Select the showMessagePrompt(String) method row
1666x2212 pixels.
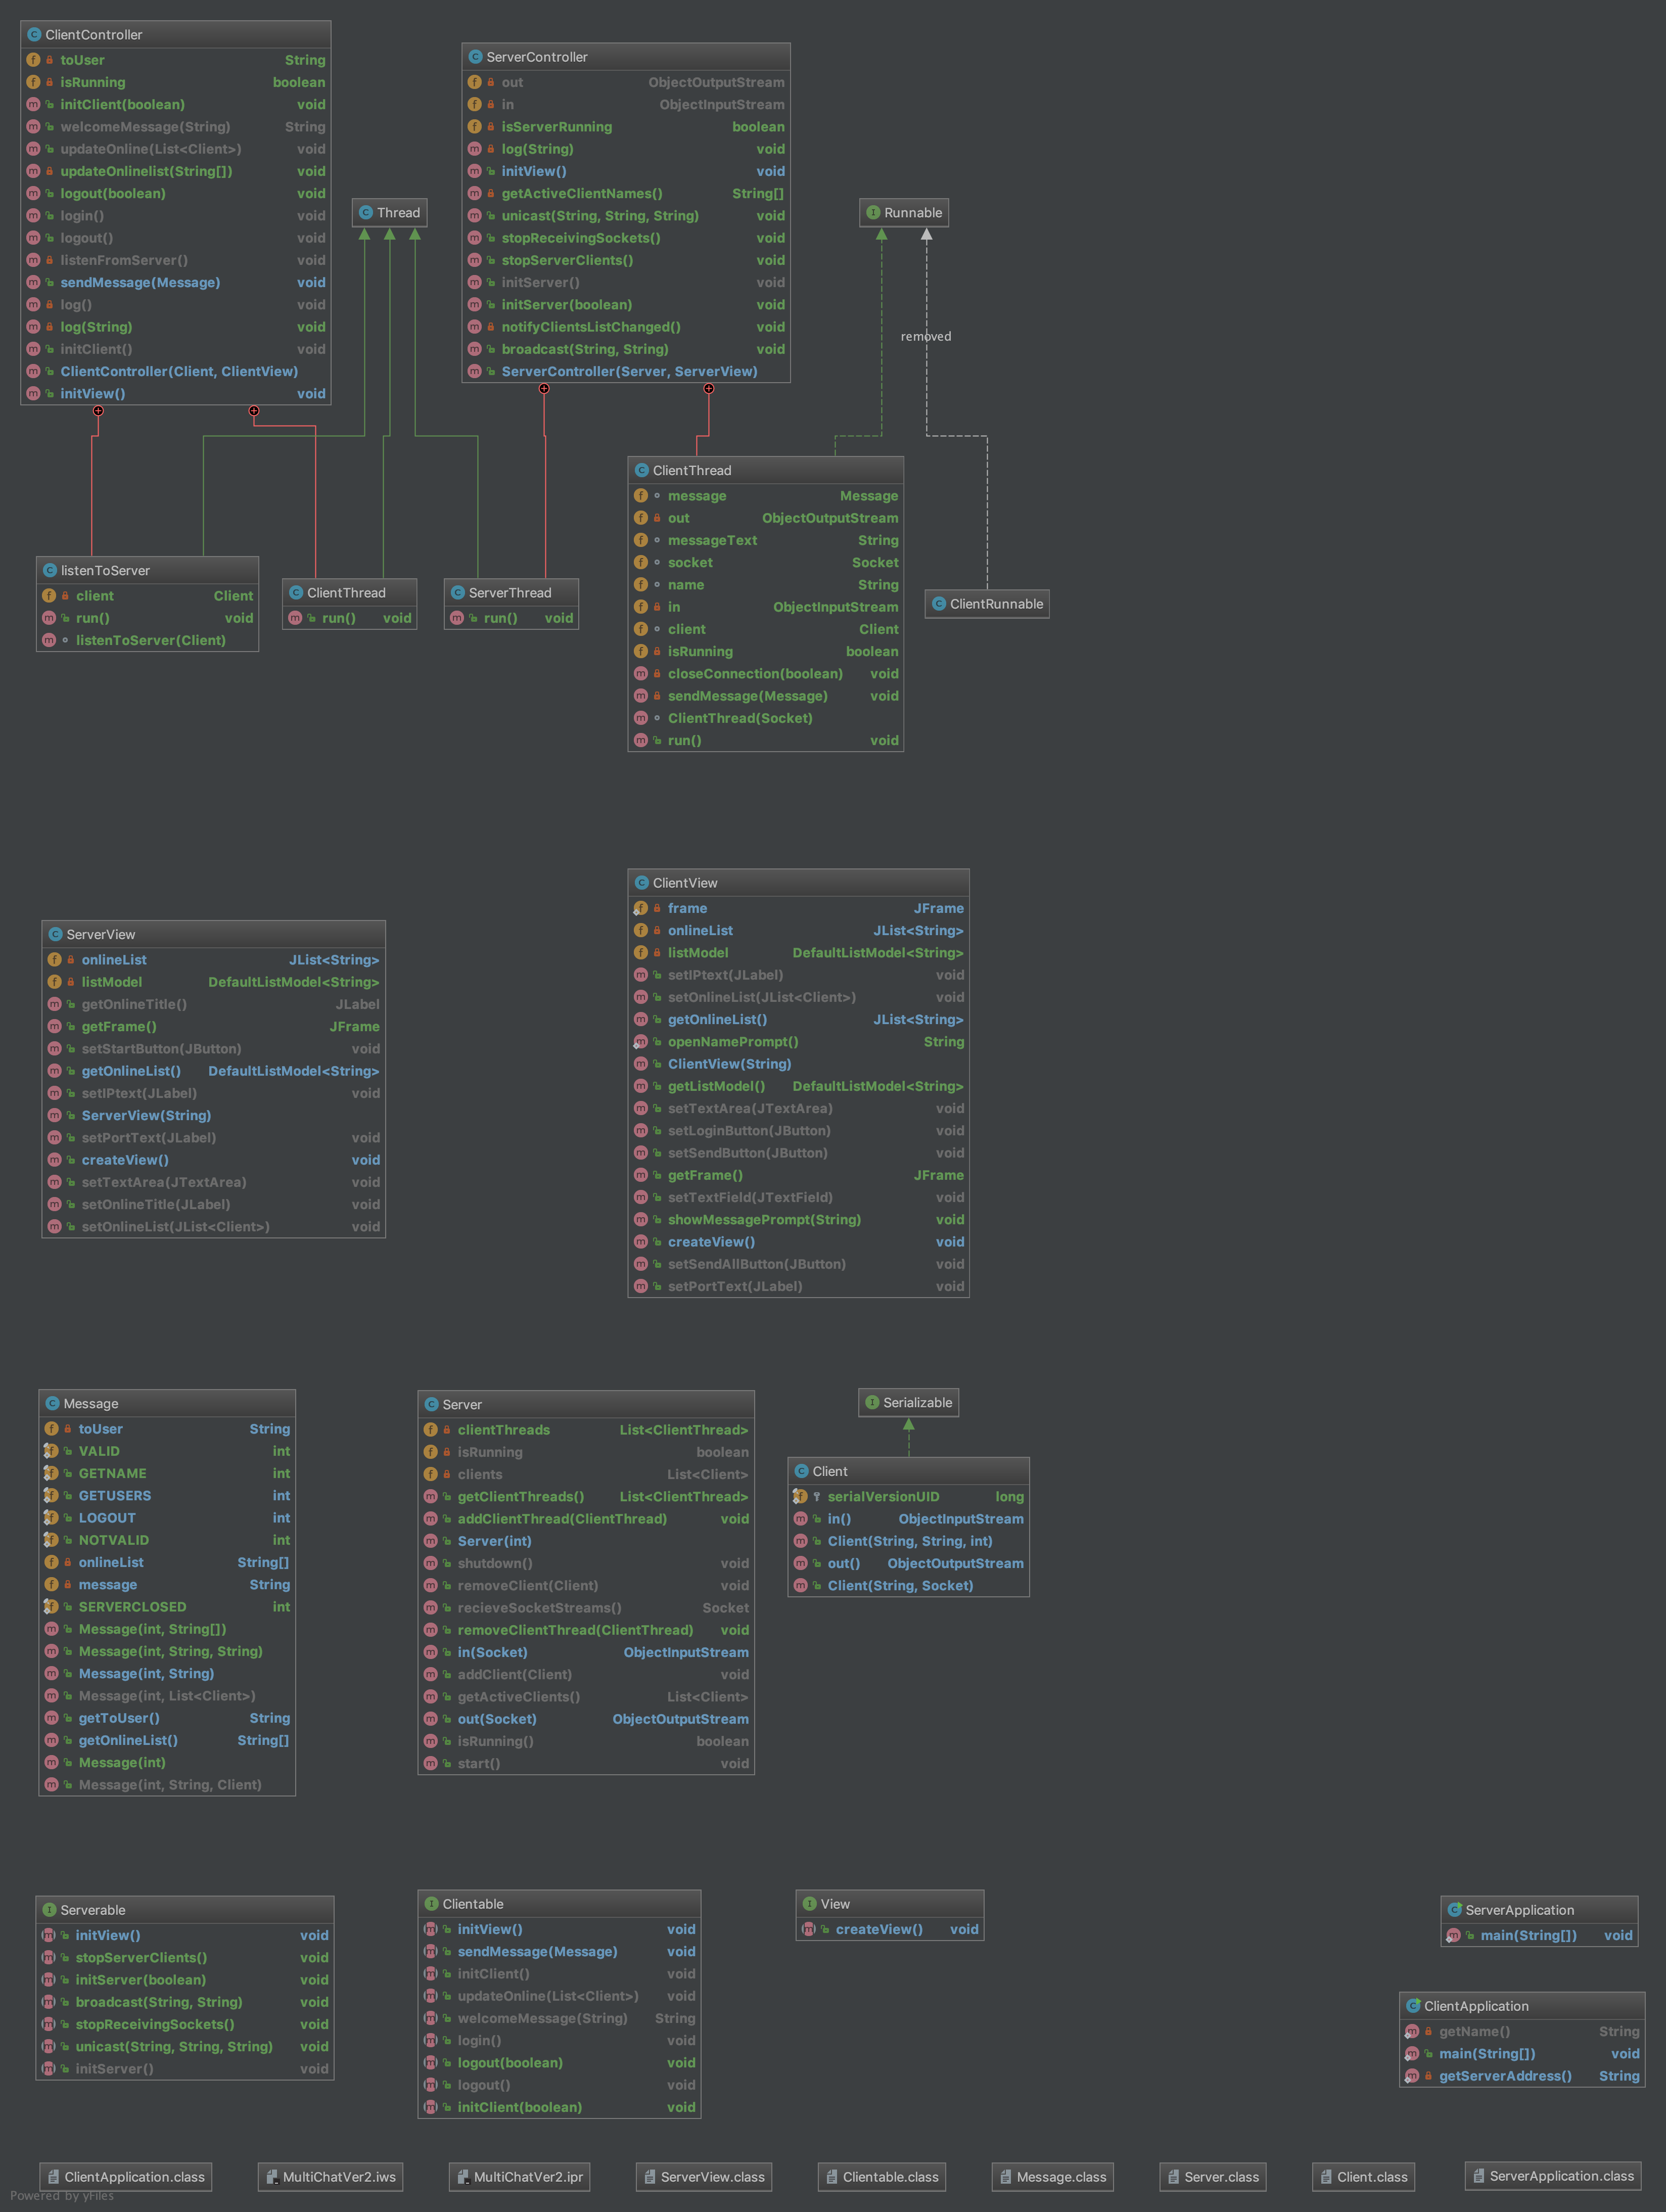(799, 1220)
